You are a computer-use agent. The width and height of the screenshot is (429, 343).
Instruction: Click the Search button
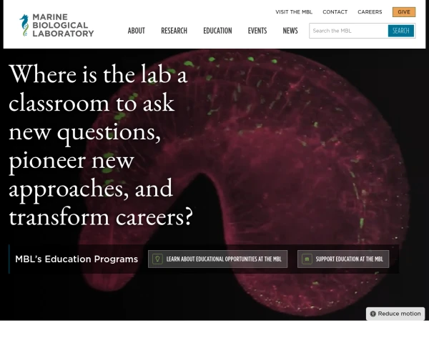click(x=401, y=31)
